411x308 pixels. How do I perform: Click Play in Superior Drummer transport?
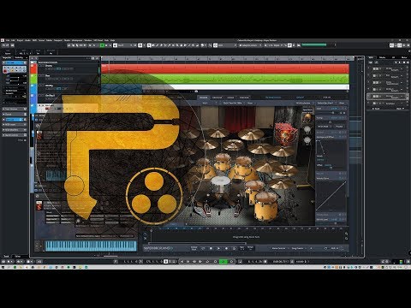tap(218, 248)
